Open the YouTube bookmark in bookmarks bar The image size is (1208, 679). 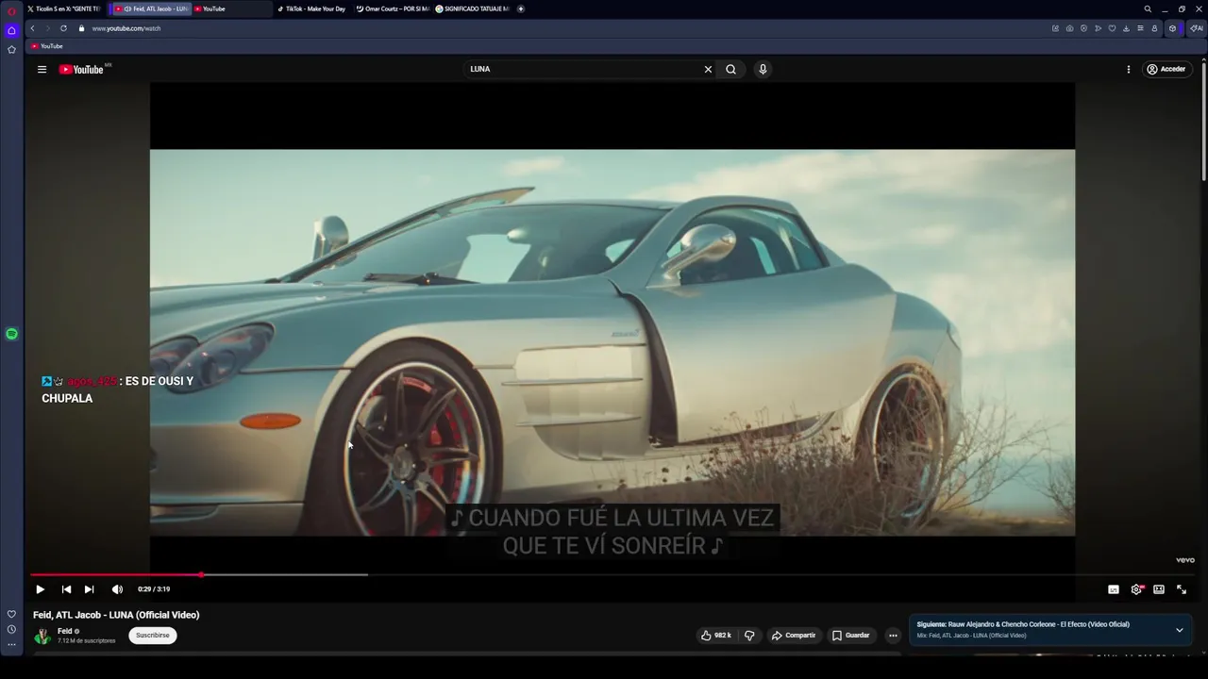[x=47, y=46]
